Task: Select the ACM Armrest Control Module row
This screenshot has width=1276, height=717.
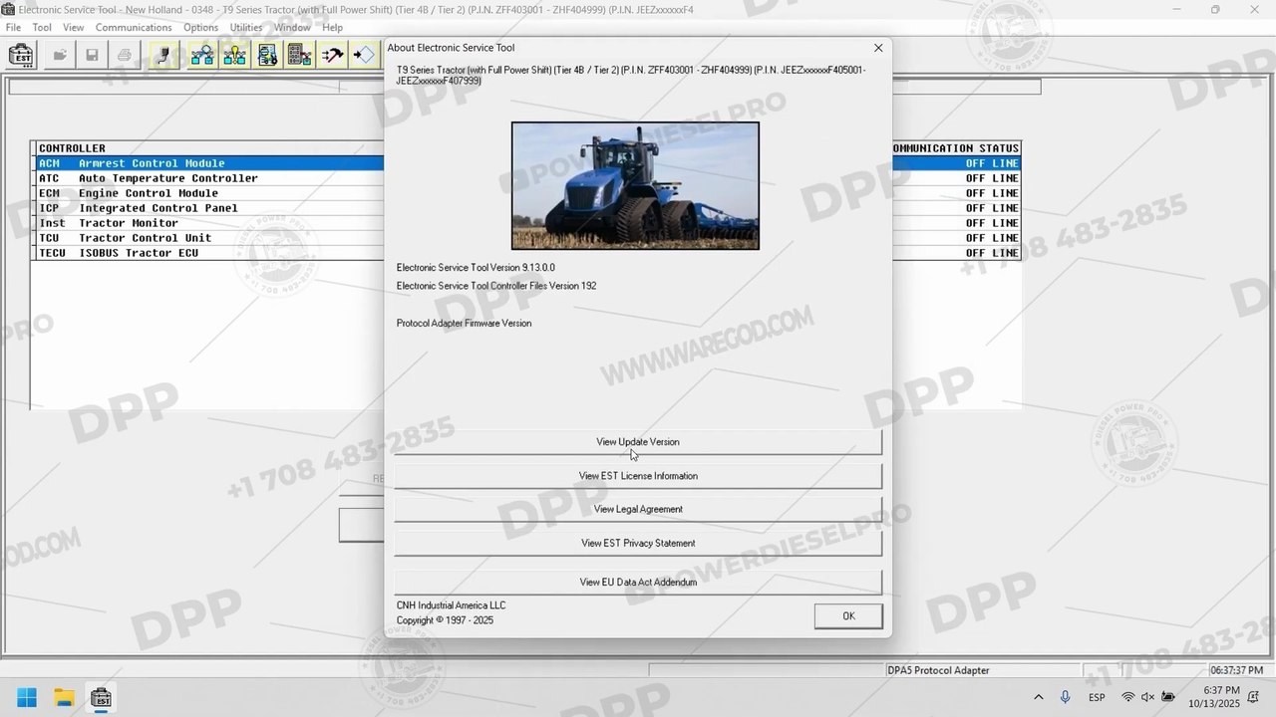Action: 209,163
